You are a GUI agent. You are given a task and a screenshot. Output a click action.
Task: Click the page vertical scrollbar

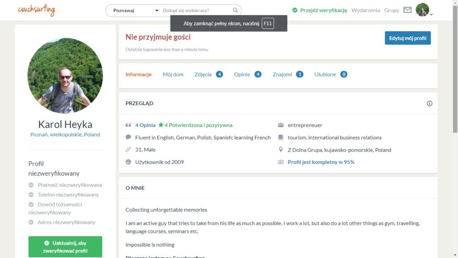(455, 129)
